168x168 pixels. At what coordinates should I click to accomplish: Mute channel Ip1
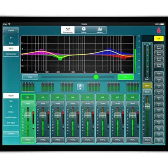tap(28, 103)
